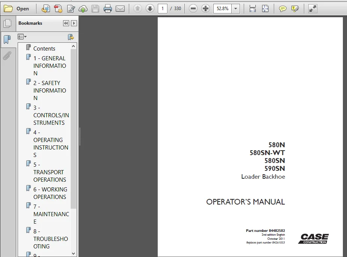The height and width of the screenshot is (257, 347).
Task: Click the Upload to cloud icon
Action: click(83, 9)
